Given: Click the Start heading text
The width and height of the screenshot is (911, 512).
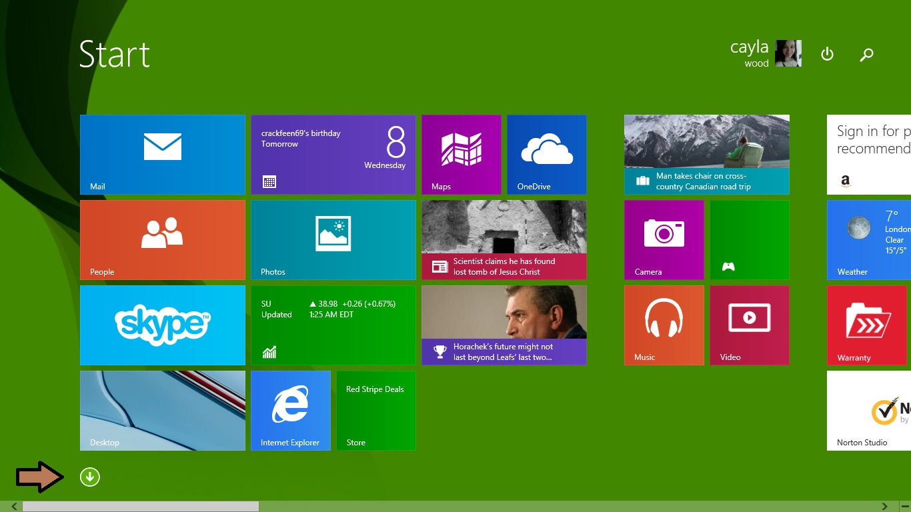Looking at the screenshot, I should point(115,54).
